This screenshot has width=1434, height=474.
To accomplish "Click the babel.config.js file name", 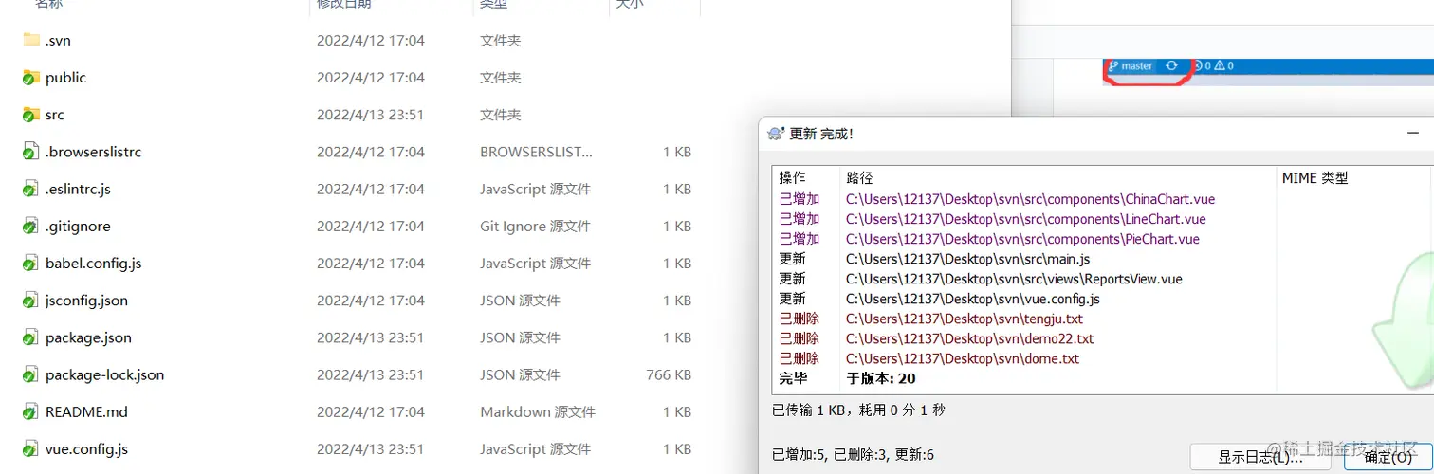I will 93,263.
